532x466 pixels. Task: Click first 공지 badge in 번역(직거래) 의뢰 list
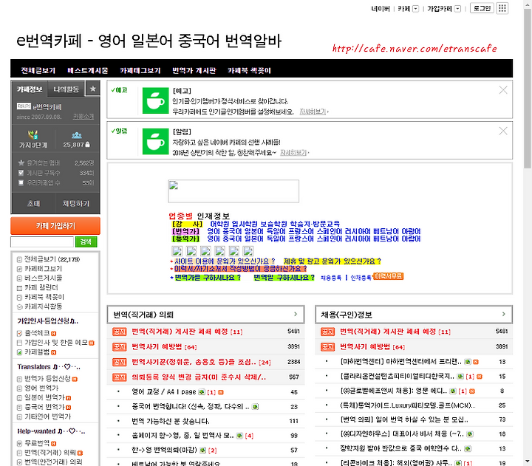pyautogui.click(x=120, y=332)
